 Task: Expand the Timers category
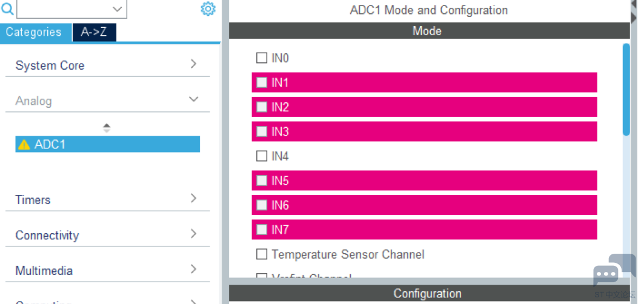click(x=107, y=199)
